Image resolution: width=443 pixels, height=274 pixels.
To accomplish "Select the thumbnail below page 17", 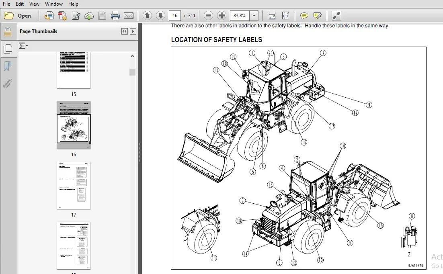I will pyautogui.click(x=74, y=245).
